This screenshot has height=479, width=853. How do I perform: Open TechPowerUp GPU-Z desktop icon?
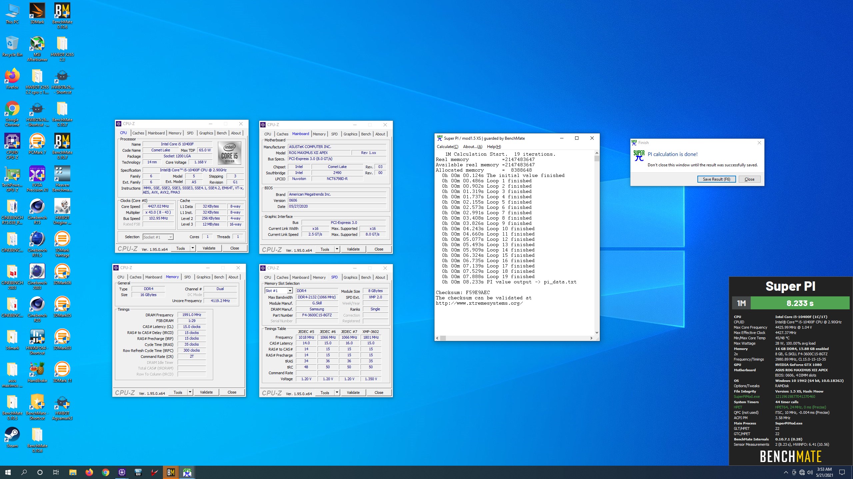[x=12, y=179]
